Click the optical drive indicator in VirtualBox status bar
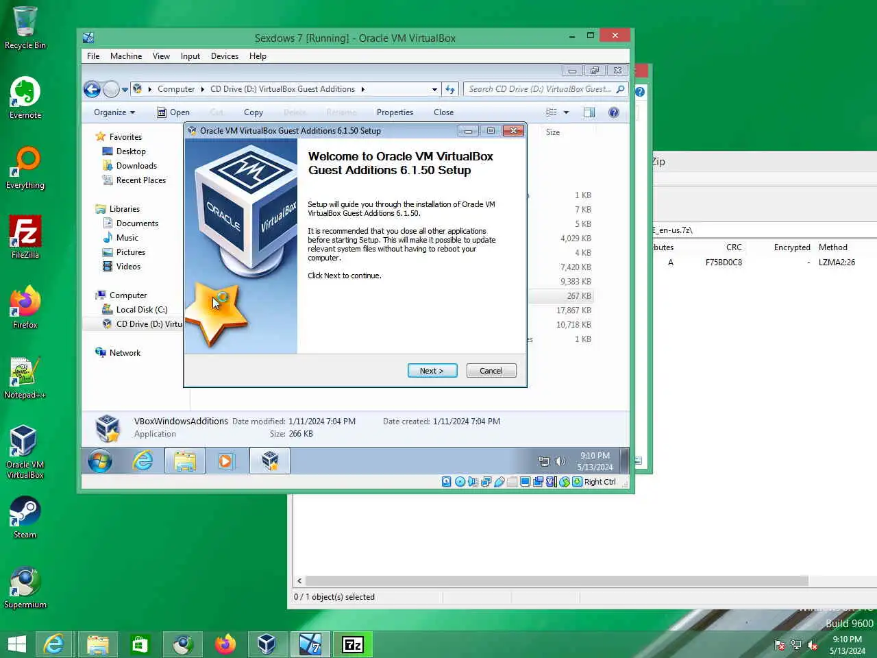Viewport: 877px width, 658px height. click(460, 482)
